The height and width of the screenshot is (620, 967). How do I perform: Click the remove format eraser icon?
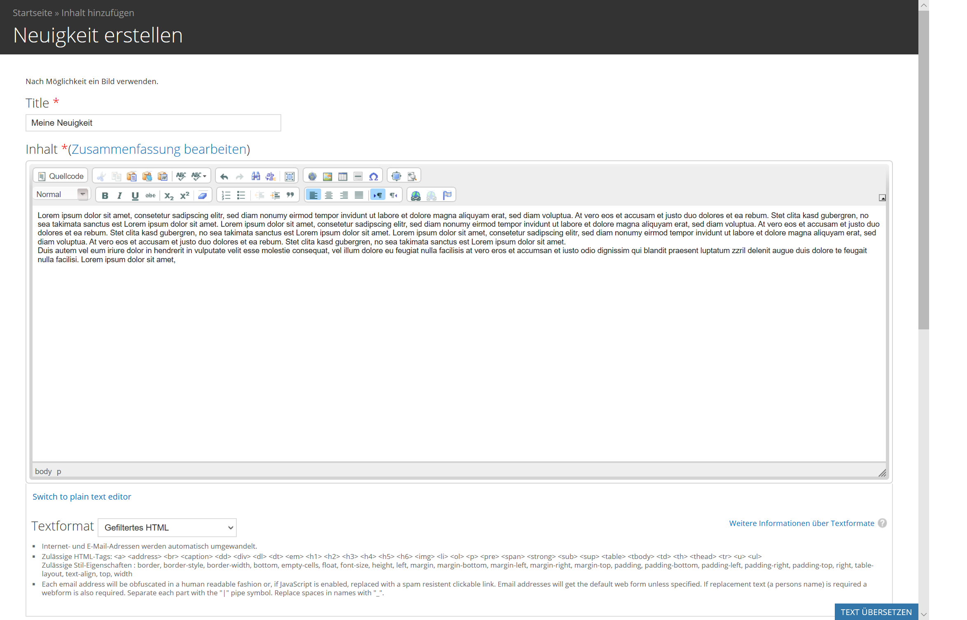tap(202, 195)
